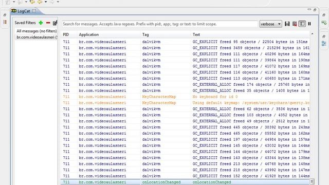Select row 'GC_EXTERNAL_ALLOC freed 174 objects'
The height and width of the screenshot is (185, 329).
click(185, 84)
